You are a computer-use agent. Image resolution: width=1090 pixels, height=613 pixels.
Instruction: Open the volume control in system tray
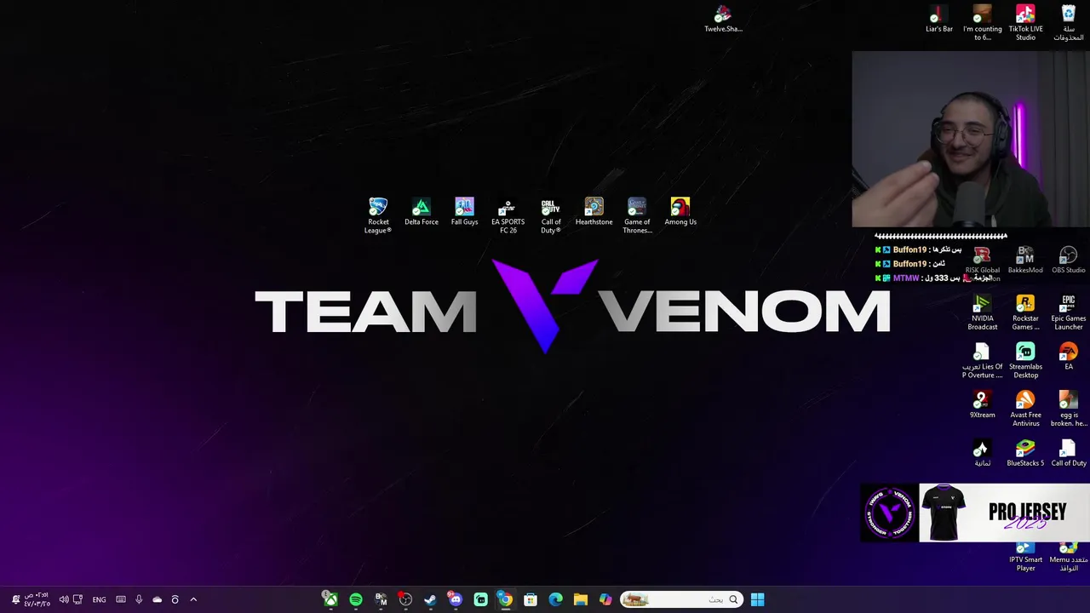[x=64, y=599]
